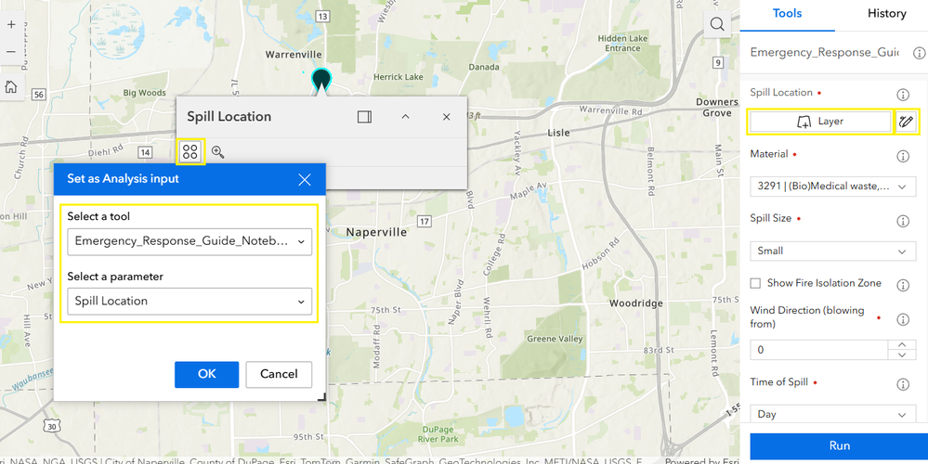Zoom in on the map
This screenshot has width=928, height=464.
coord(11,25)
